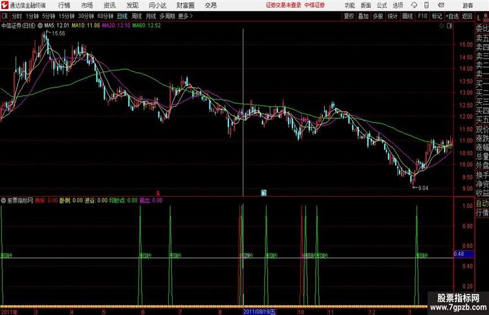Toggle the left sidebar panel icon

tap(5, 16)
